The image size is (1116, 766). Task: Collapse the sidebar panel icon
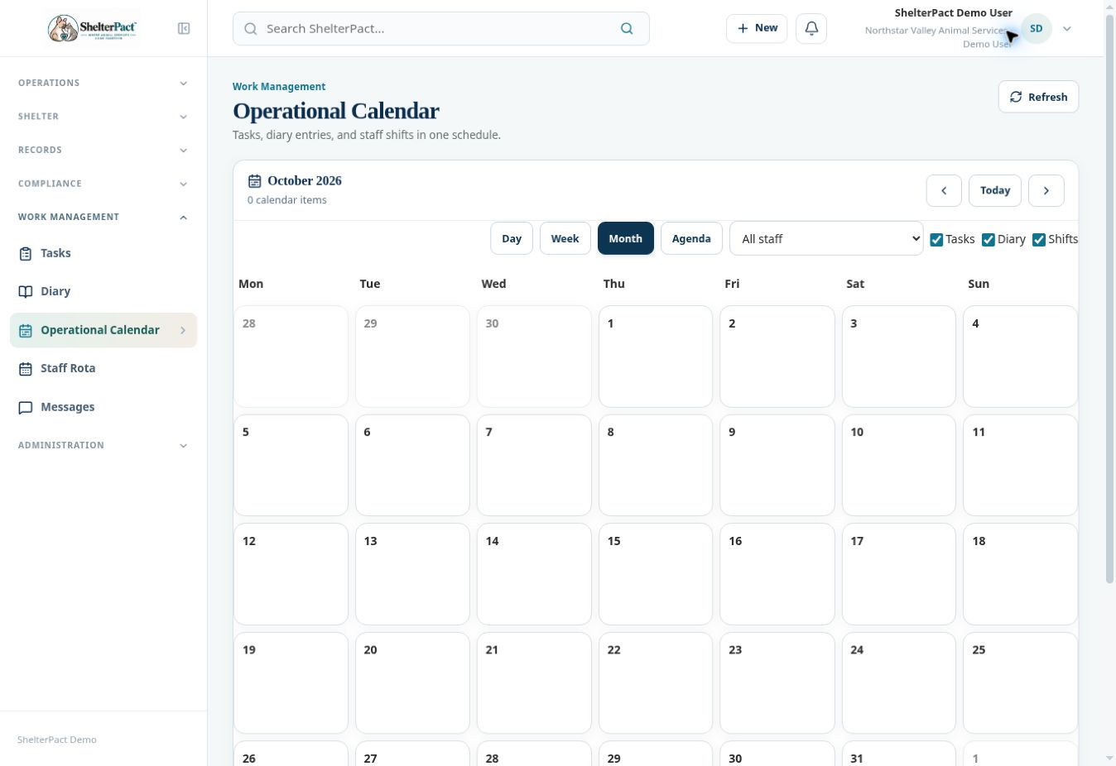click(184, 28)
